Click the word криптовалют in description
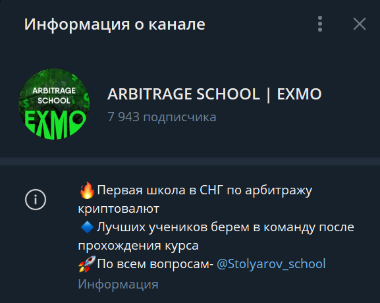 click(x=119, y=209)
